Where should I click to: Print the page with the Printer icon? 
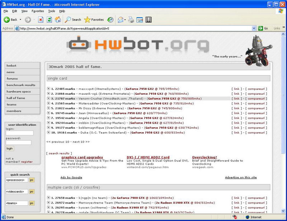(x=131, y=20)
